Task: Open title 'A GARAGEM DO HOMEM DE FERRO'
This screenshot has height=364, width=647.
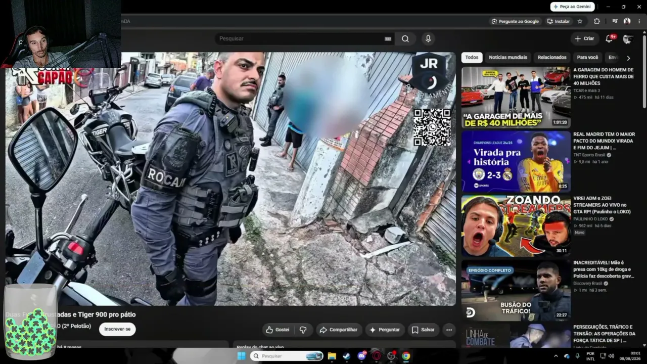Action: tap(604, 76)
